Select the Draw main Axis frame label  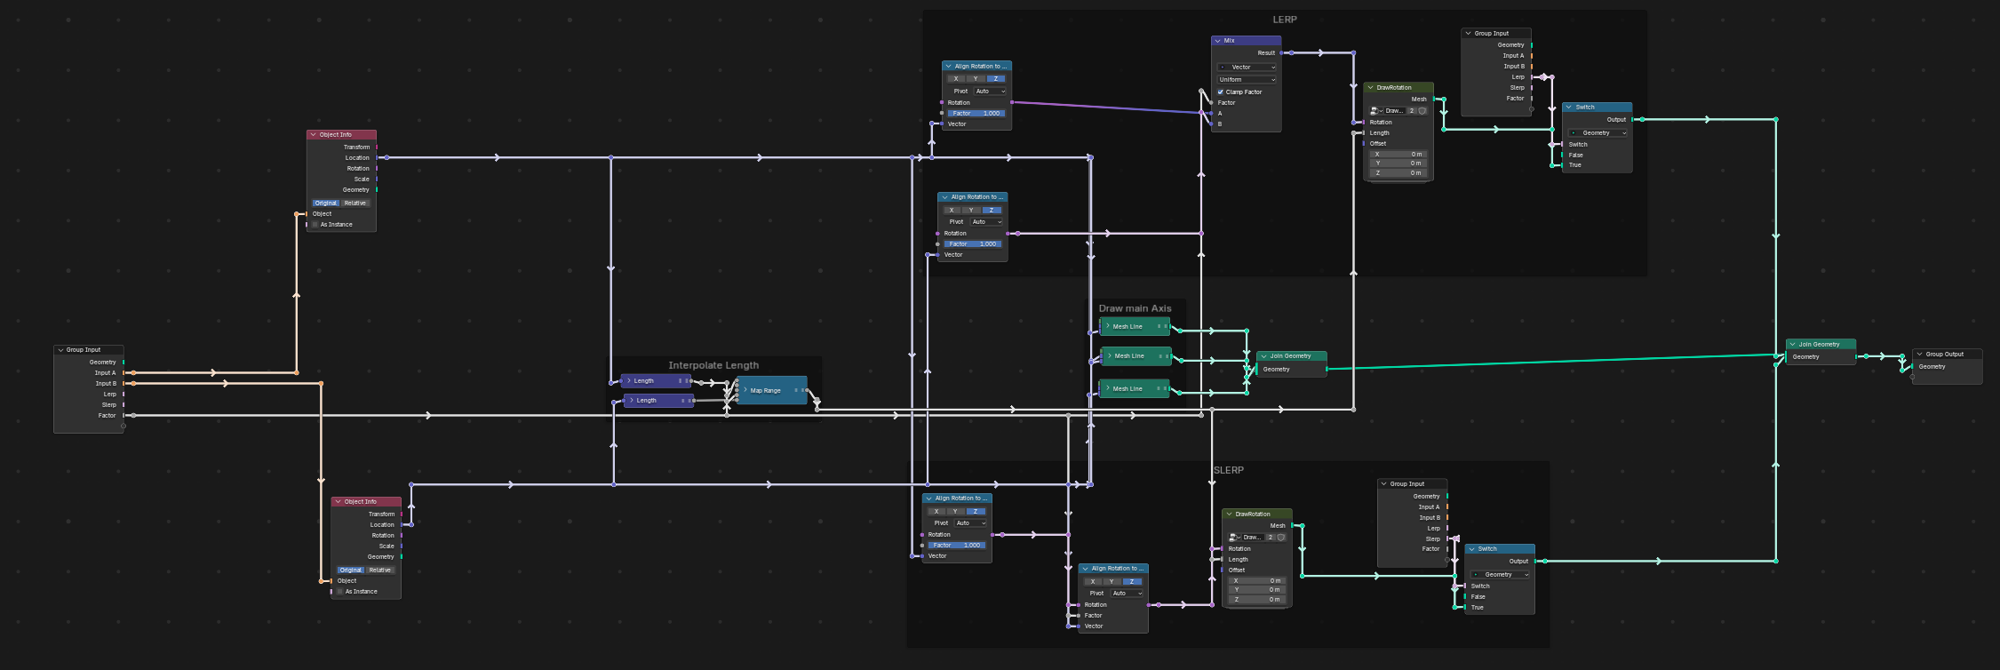click(1135, 308)
